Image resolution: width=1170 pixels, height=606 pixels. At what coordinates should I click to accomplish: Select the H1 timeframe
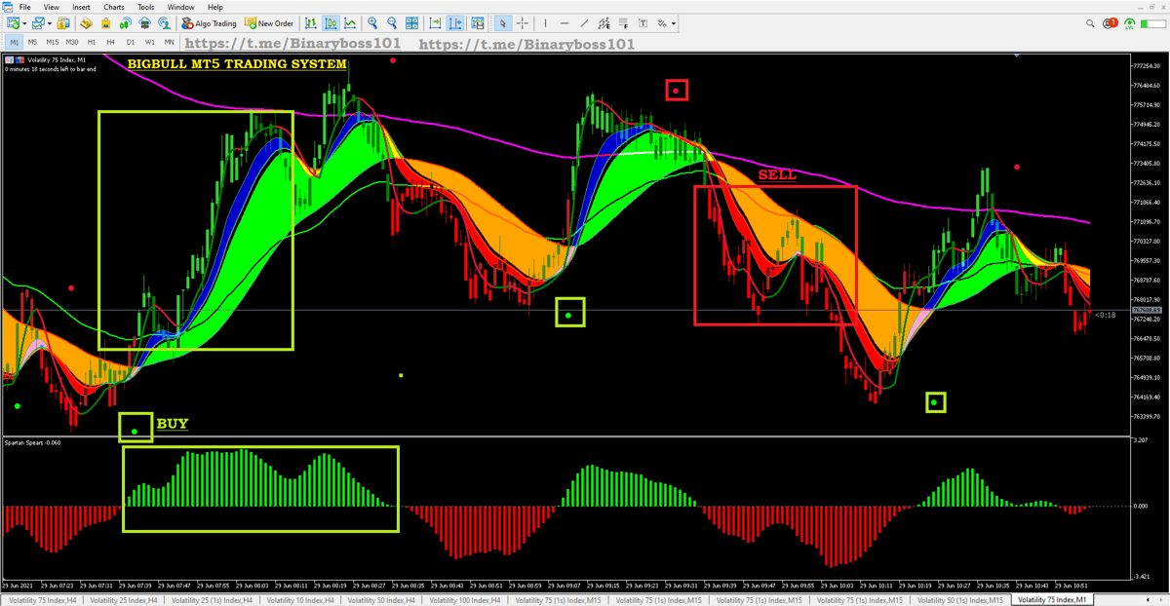click(92, 42)
